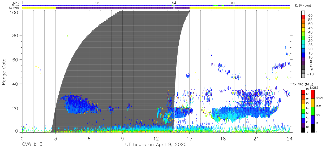Click the blue 11–12 MHz TX FRQ swatch

point(303,120)
